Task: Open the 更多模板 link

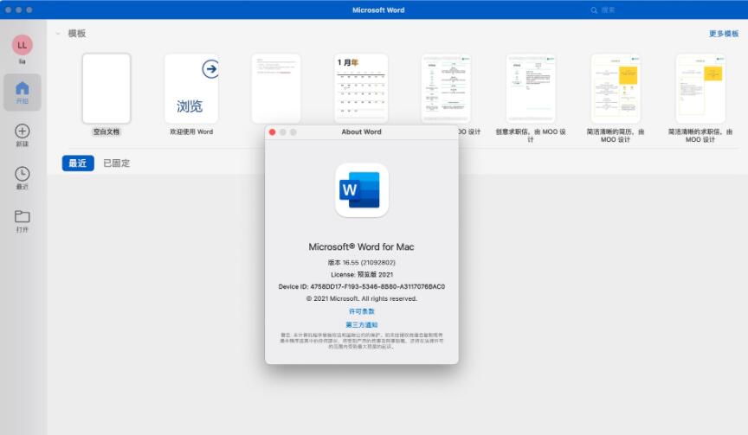Action: [723, 34]
